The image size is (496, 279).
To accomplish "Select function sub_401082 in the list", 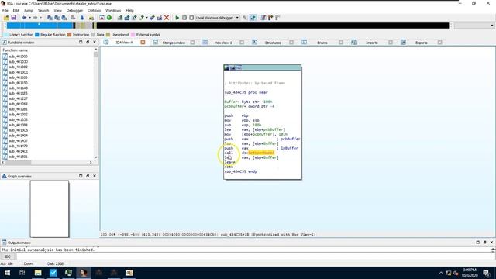I will click(x=18, y=67).
